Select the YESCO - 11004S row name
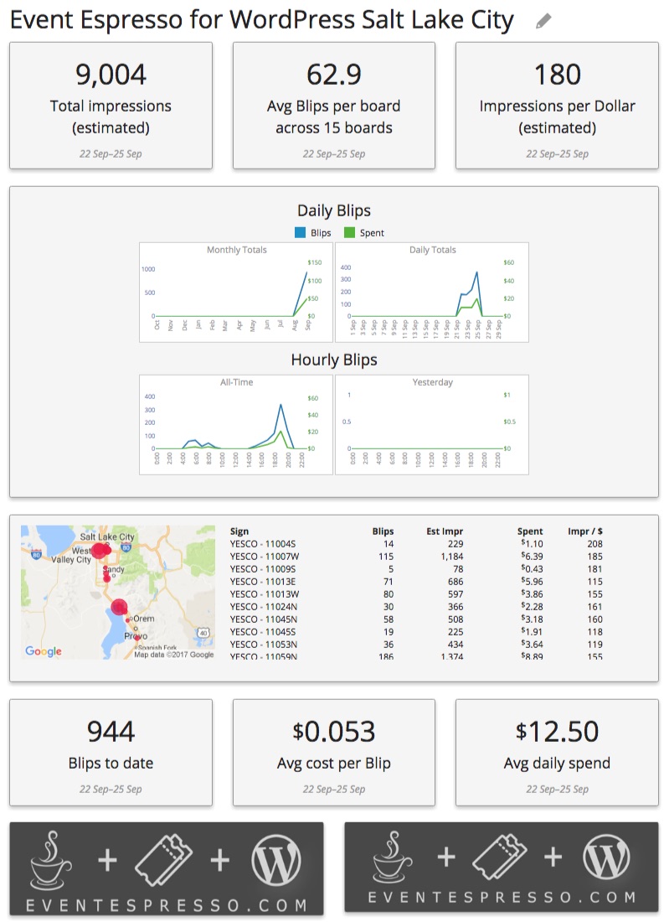Viewport: 664px width, 922px height. (263, 544)
